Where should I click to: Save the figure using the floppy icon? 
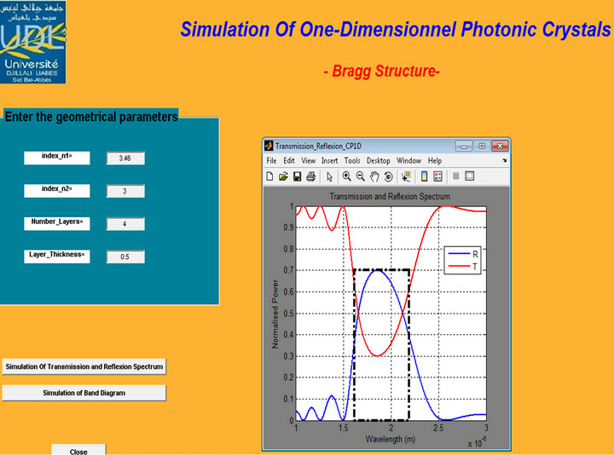pyautogui.click(x=297, y=176)
